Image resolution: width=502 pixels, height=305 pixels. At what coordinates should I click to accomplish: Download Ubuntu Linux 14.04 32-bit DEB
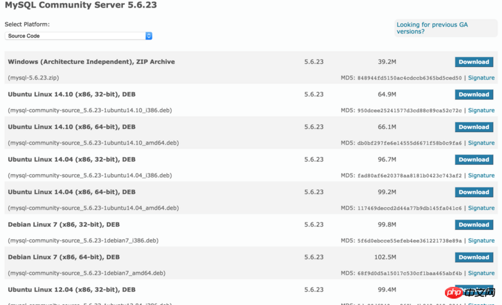tap(474, 160)
